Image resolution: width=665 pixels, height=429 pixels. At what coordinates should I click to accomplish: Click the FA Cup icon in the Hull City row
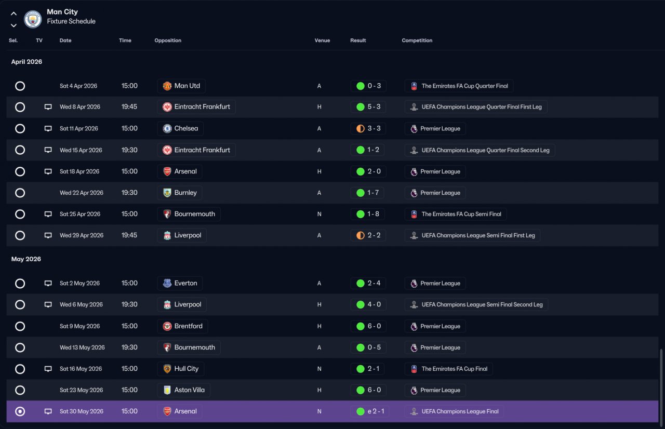coord(414,369)
